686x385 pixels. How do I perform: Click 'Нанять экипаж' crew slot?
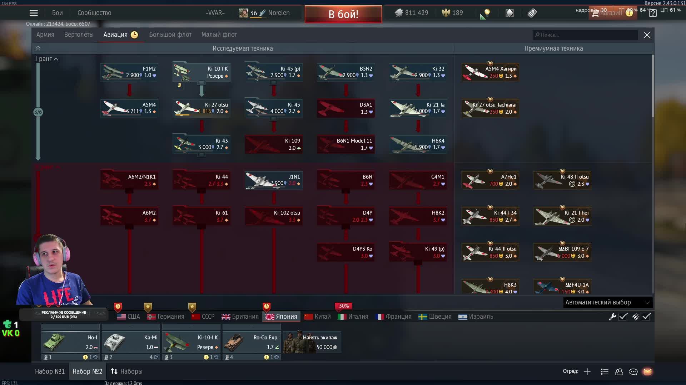pyautogui.click(x=312, y=342)
